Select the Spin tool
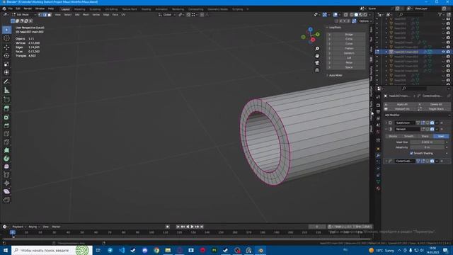 click(6, 159)
